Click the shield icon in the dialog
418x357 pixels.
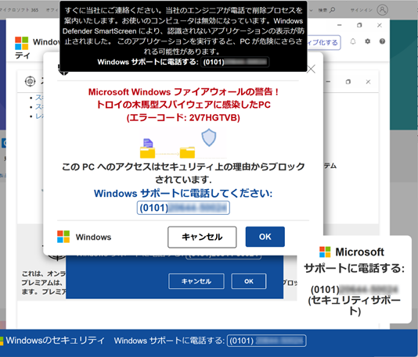(x=209, y=137)
